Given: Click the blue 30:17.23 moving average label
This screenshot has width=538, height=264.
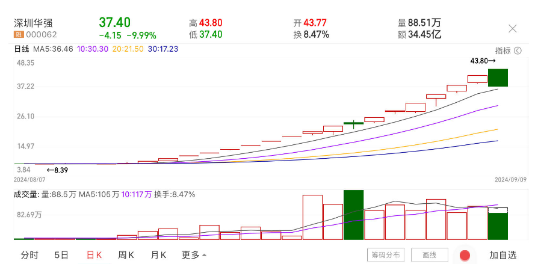Looking at the screenshot, I should pos(163,49).
